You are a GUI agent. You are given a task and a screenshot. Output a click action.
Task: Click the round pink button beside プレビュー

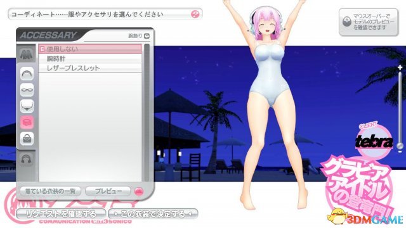click(139, 191)
